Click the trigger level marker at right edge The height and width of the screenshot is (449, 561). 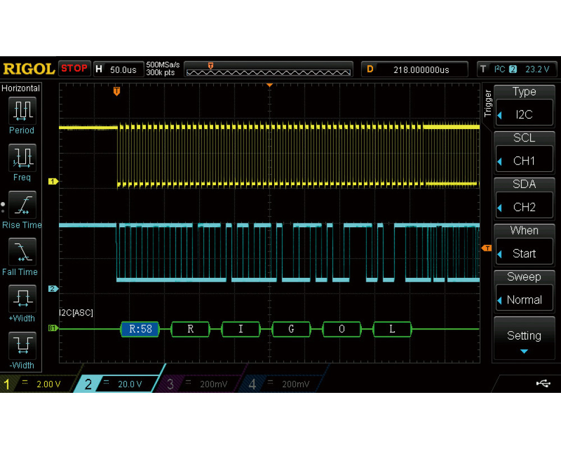486,248
